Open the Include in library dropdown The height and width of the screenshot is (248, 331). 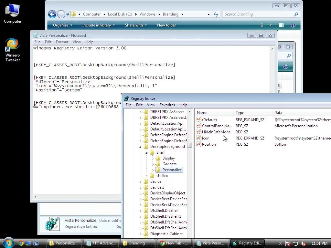[x=99, y=25]
